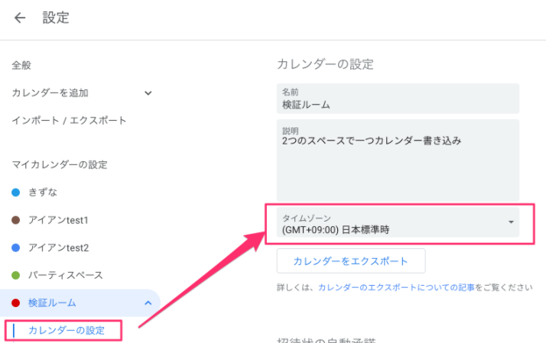Collapse the 検証ルーム calendar chevron

[x=148, y=303]
